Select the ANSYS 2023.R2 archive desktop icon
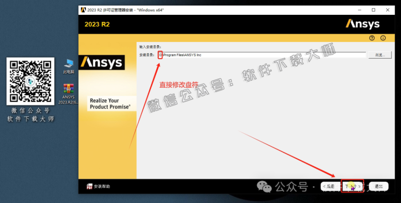 (x=68, y=94)
